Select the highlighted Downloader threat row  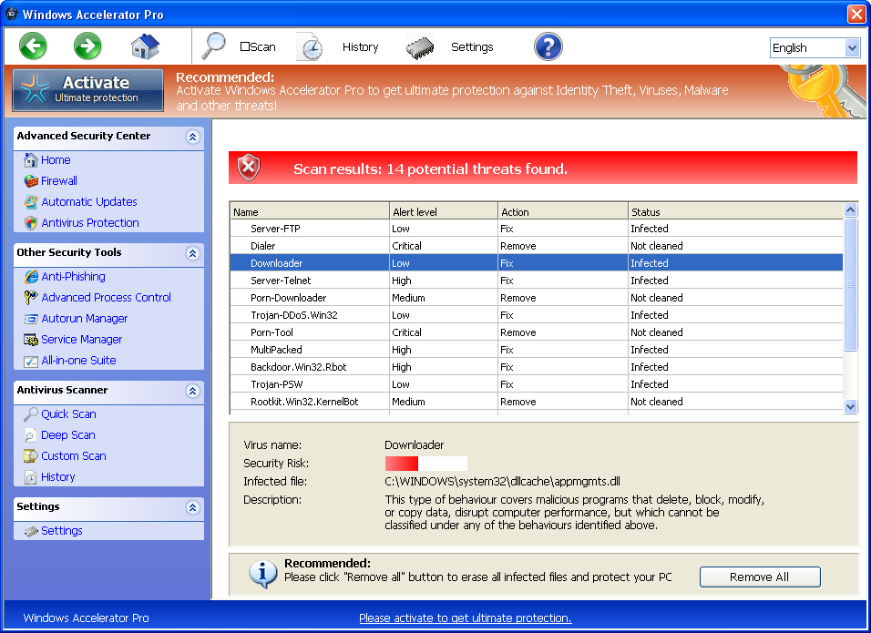click(x=537, y=262)
